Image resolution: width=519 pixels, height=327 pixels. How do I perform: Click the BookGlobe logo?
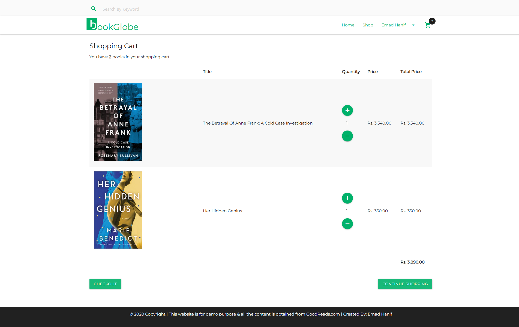[112, 25]
